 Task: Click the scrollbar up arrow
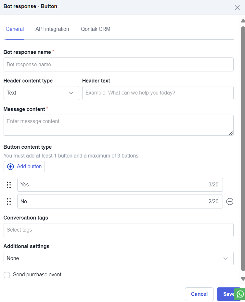pos(243,21)
